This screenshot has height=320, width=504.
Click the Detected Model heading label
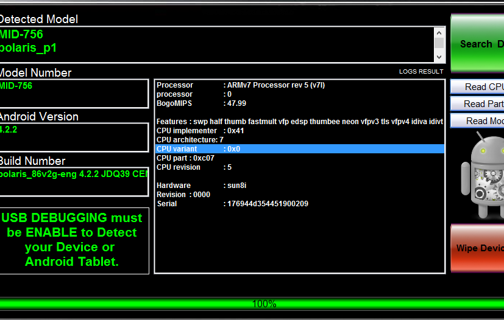38,19
